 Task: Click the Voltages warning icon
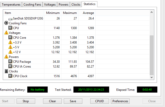tap(6, 33)
